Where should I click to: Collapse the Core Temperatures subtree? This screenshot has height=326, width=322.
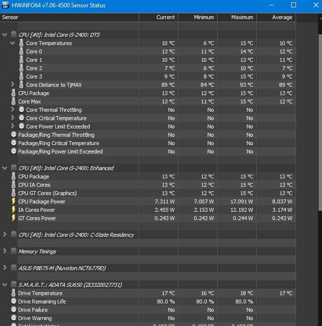(x=12, y=43)
